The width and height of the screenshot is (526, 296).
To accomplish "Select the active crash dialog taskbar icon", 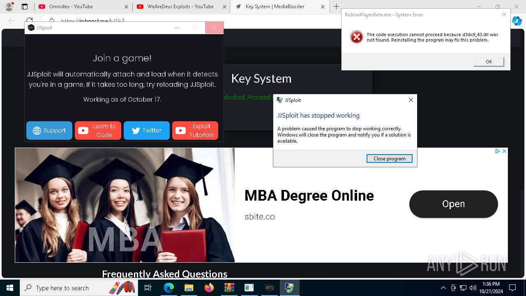I will [x=289, y=288].
